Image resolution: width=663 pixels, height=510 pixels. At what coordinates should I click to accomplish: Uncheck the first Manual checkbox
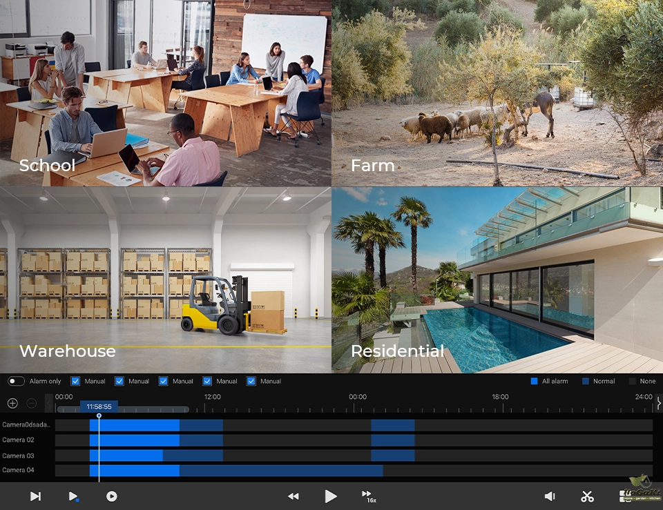(76, 381)
